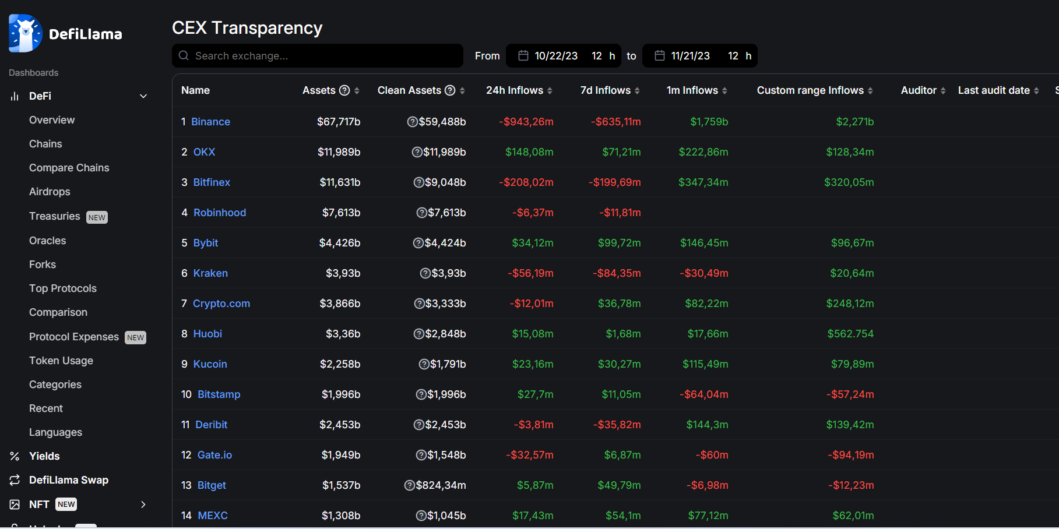The height and width of the screenshot is (529, 1059).
Task: Expand the NFT sidebar section chevron
Action: pyautogui.click(x=143, y=505)
